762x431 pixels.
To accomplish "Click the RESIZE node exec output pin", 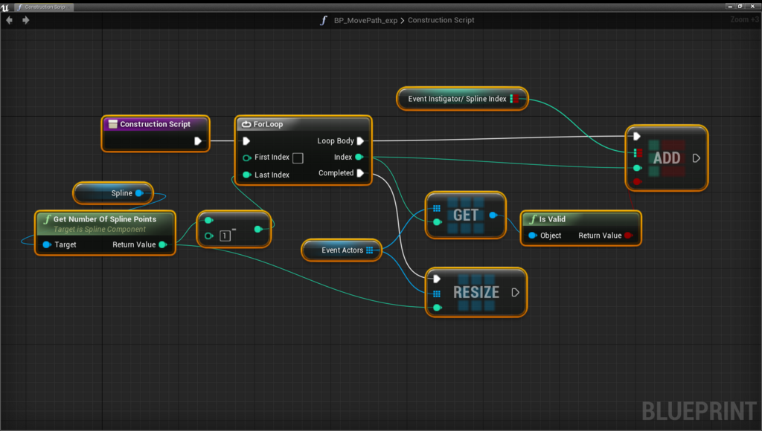I will (x=515, y=292).
